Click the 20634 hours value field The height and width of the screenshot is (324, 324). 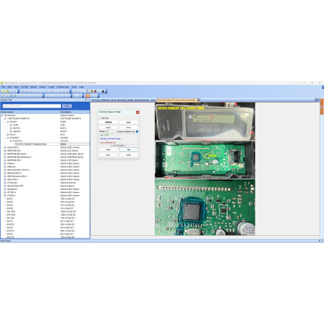[108, 122]
